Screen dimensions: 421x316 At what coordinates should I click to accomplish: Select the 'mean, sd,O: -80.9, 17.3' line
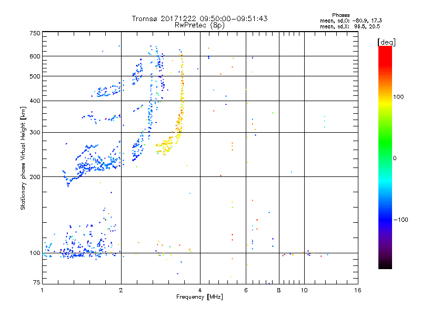click(x=350, y=21)
